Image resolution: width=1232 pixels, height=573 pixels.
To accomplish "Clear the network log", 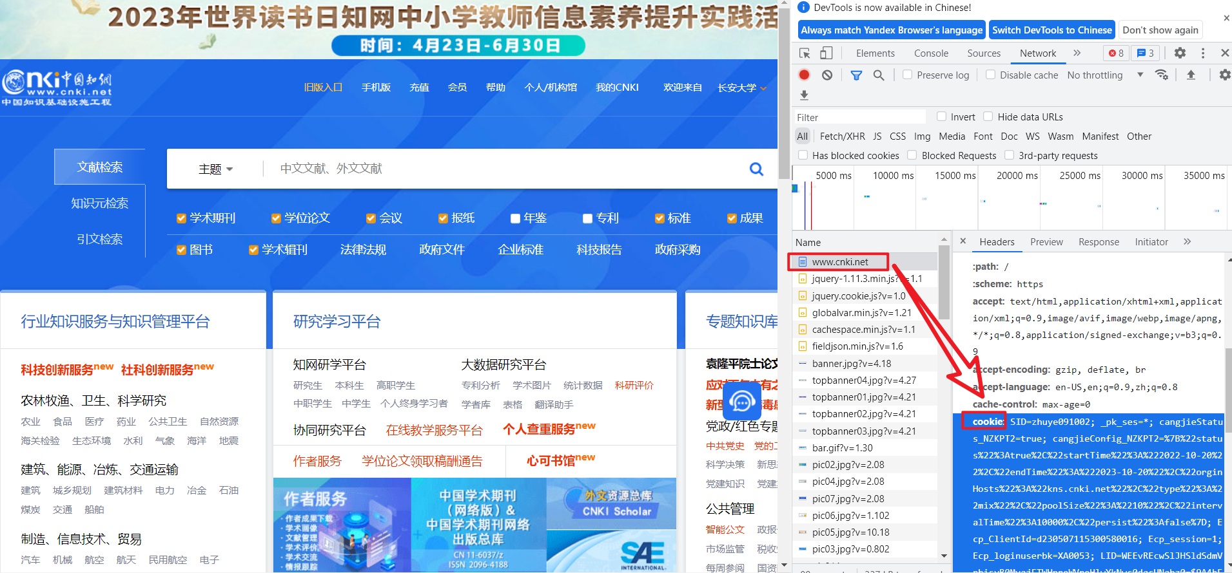I will tap(827, 75).
